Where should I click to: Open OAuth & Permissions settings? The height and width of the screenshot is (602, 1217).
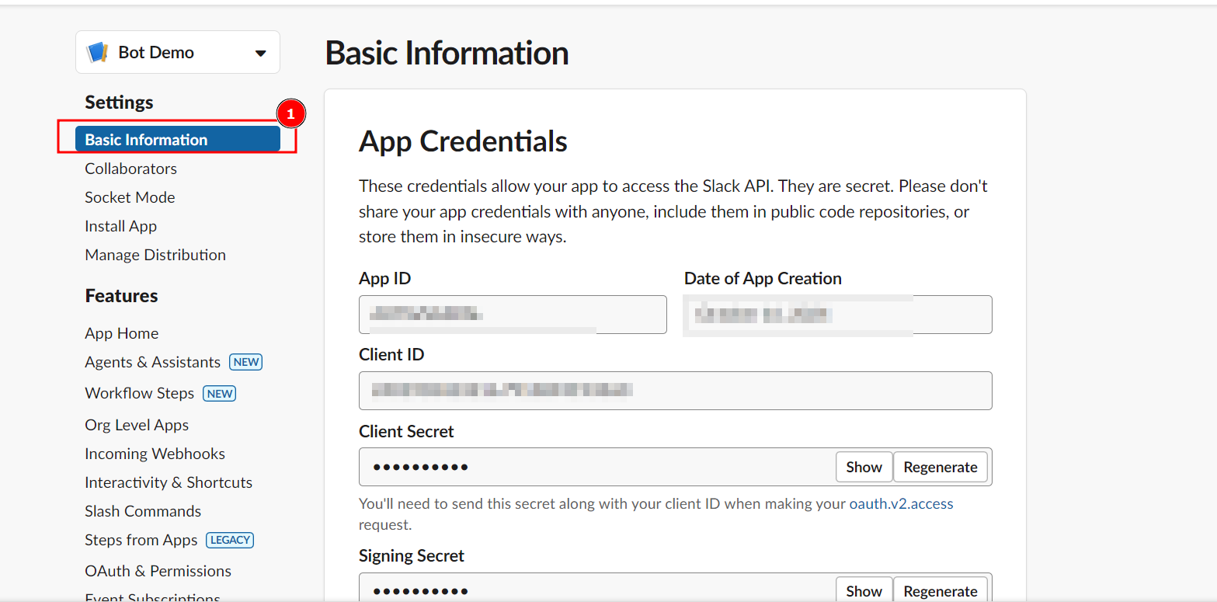[x=158, y=570]
